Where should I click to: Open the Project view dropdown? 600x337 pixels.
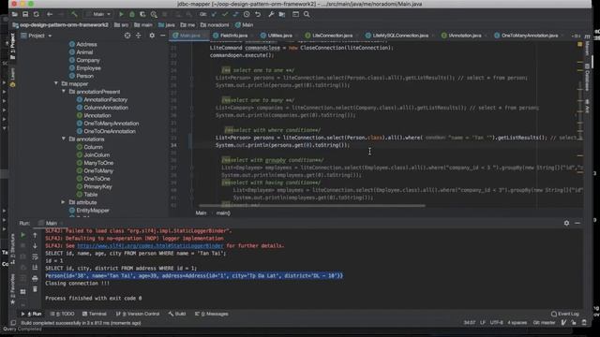pyautogui.click(x=37, y=36)
